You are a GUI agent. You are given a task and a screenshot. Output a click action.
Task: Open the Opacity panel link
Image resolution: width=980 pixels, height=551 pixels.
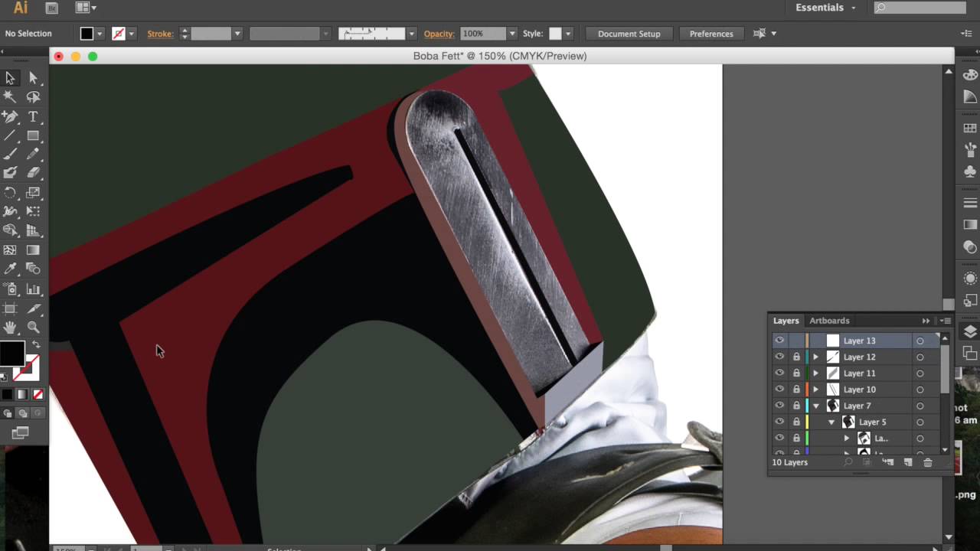click(439, 34)
